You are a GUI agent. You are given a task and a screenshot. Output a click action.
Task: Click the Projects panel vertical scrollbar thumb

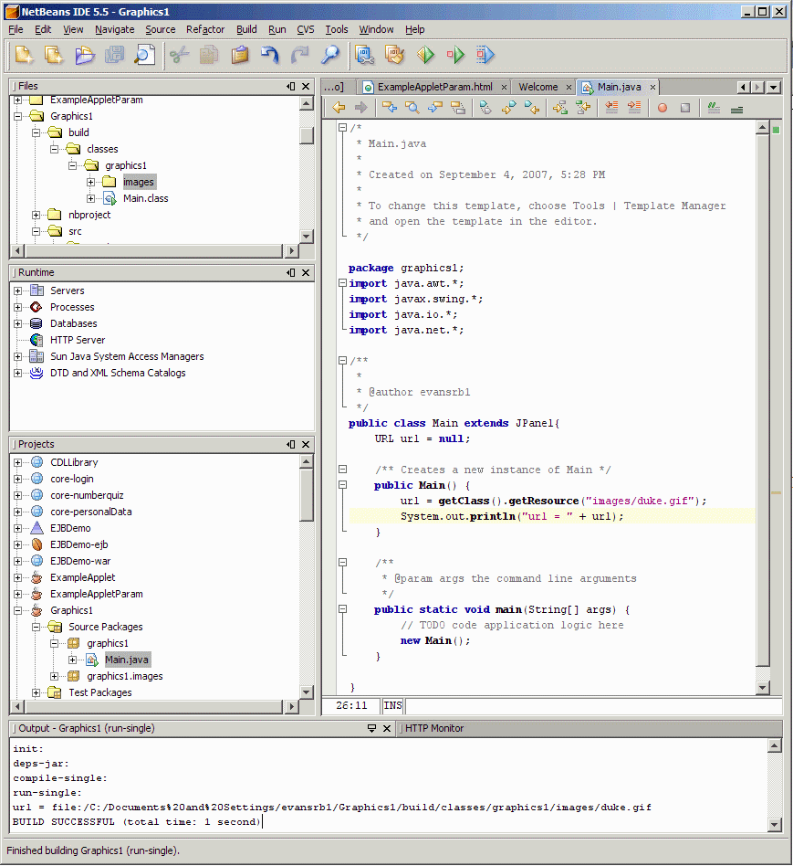pos(307,495)
